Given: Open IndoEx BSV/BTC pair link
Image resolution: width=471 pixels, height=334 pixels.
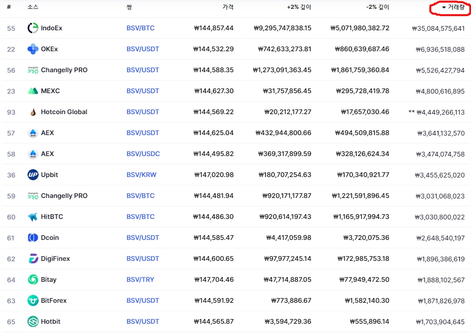Looking at the screenshot, I should (x=141, y=28).
